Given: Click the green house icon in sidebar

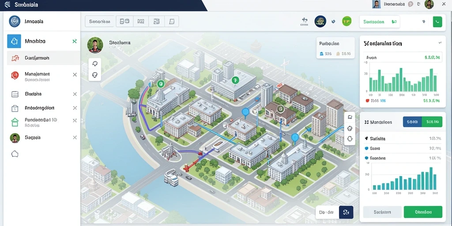Looking at the screenshot, I should point(15,122).
